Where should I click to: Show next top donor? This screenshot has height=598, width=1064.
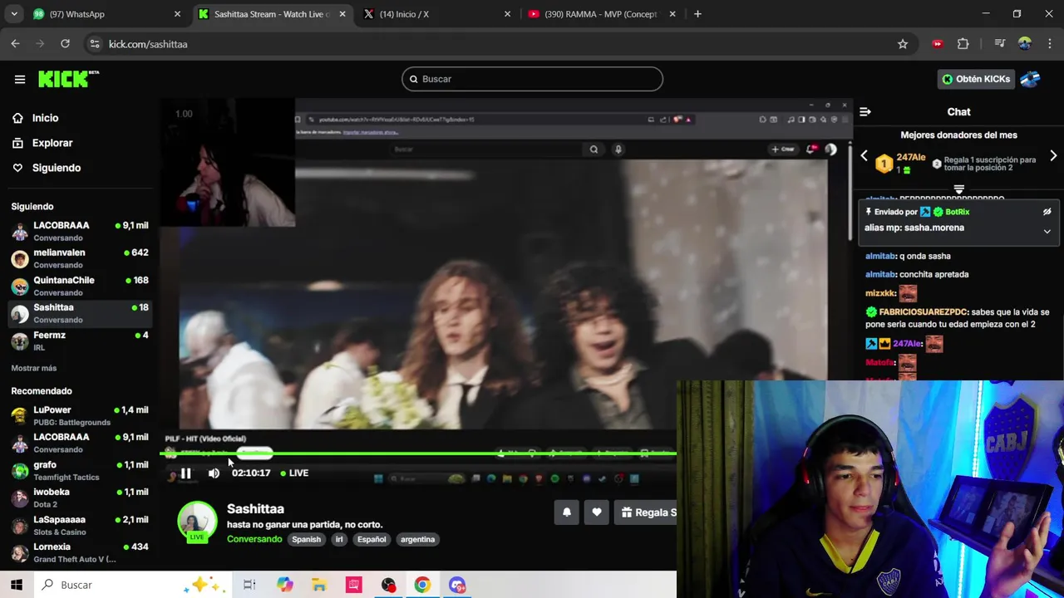point(1053,156)
